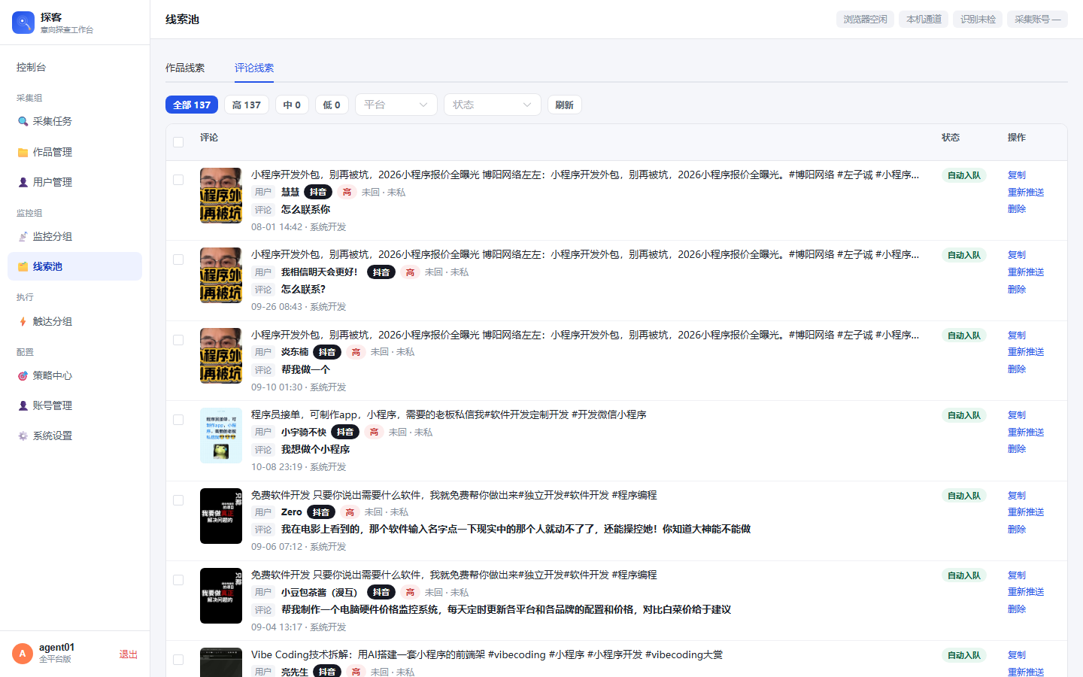Viewport: 1083px width, 677px height.
Task: Check the row for user 慧慧
Action: tap(178, 180)
